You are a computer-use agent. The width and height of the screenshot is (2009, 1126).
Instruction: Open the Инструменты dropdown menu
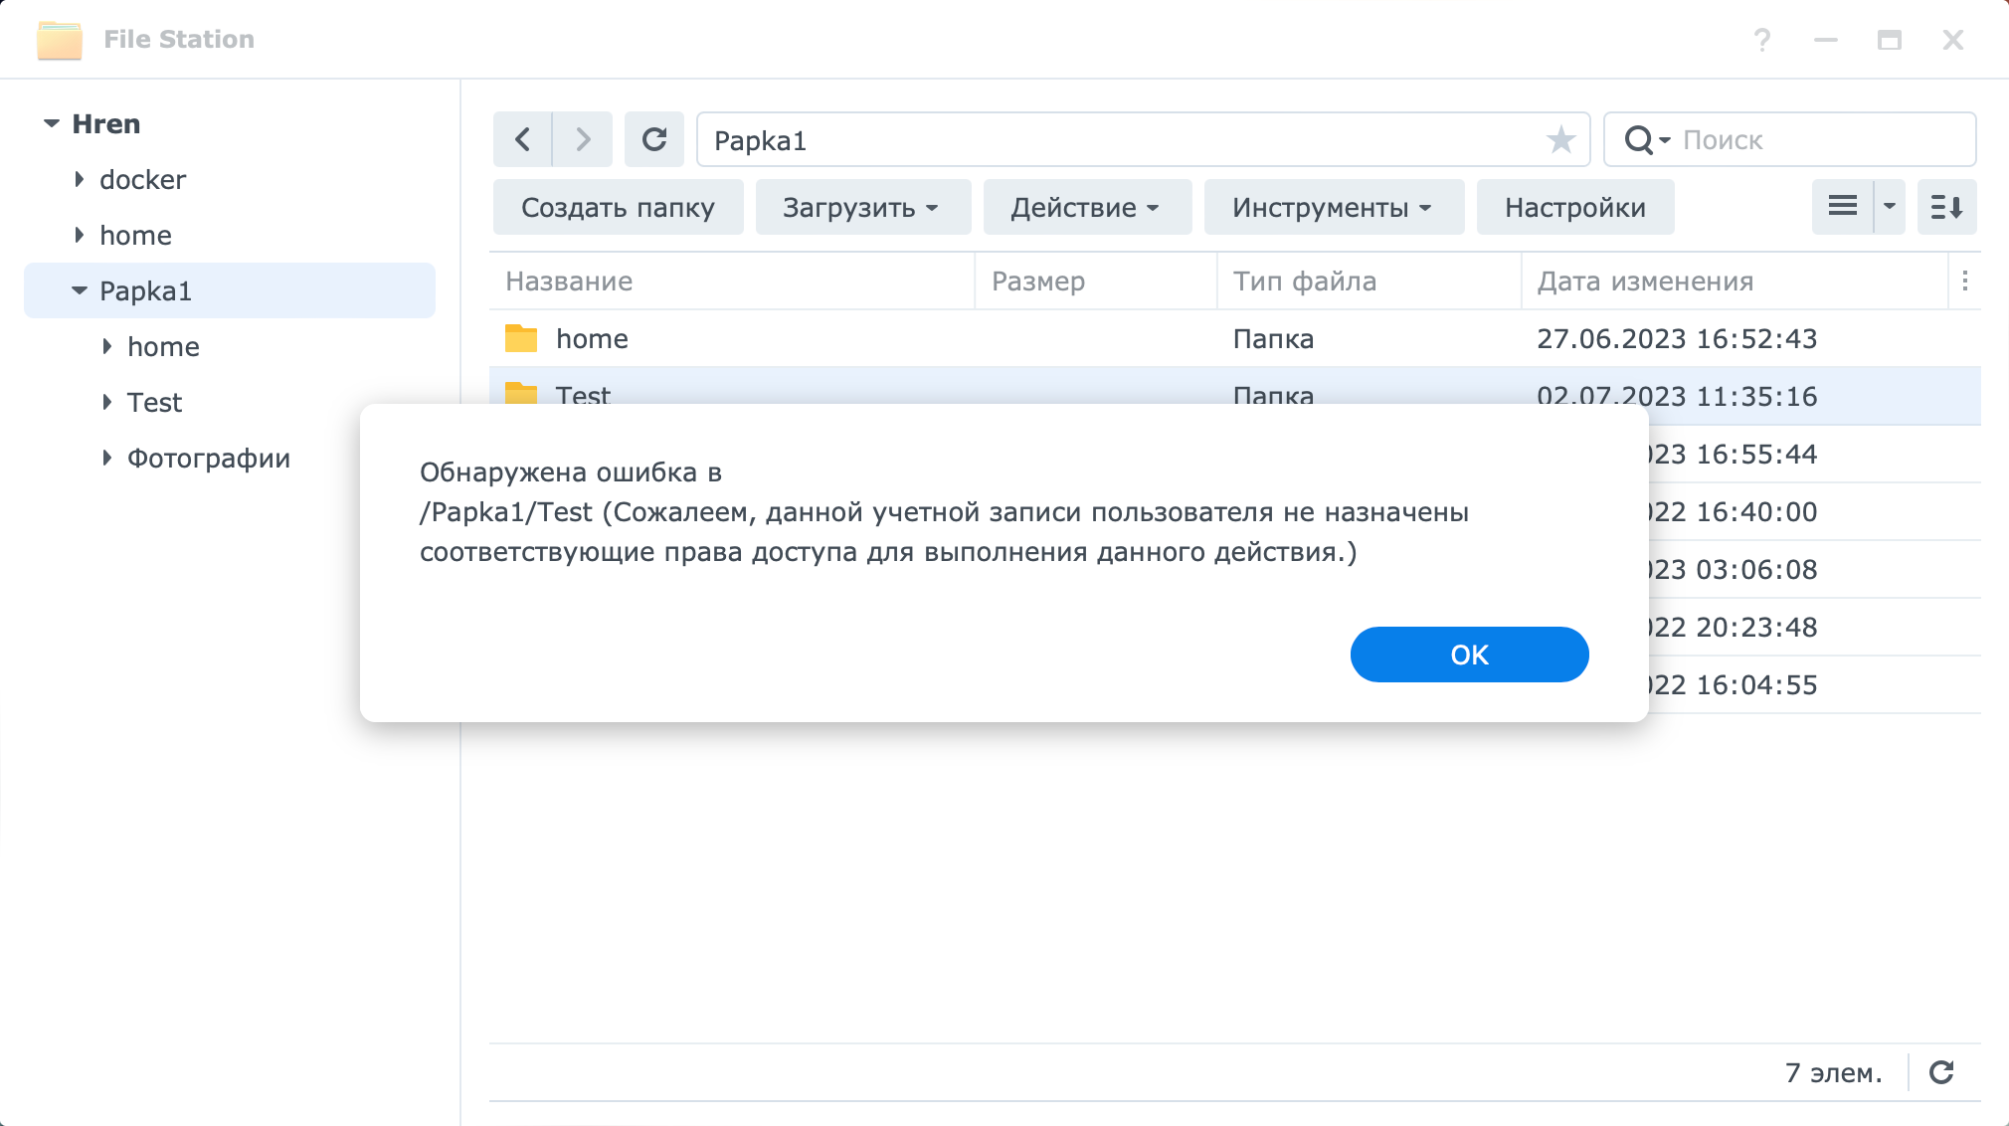(1334, 207)
